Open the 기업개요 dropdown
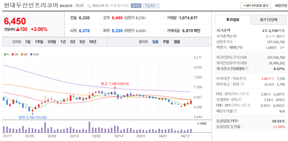 pos(151,6)
